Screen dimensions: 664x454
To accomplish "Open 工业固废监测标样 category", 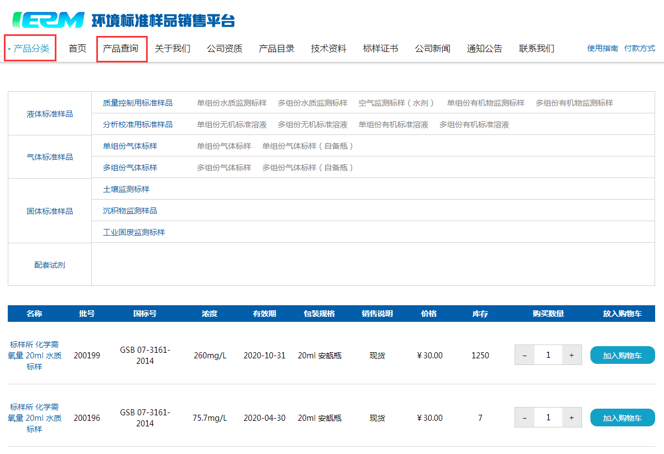I will [x=134, y=232].
